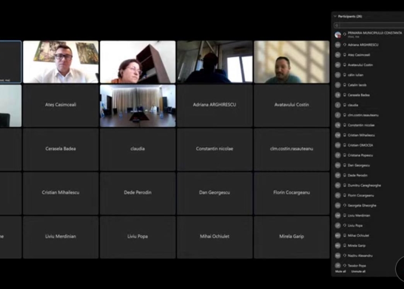Select the Mirela Garip participant tile

(291, 237)
